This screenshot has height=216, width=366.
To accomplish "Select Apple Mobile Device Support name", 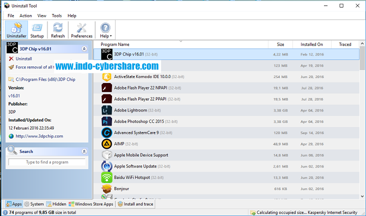I will [141, 155].
